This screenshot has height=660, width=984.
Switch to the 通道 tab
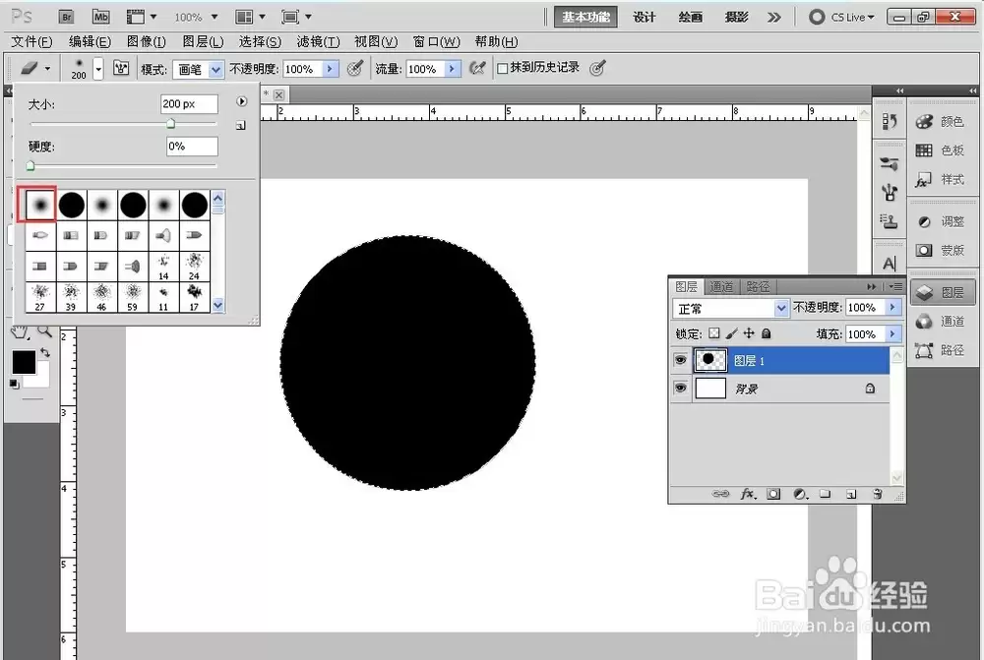[721, 286]
